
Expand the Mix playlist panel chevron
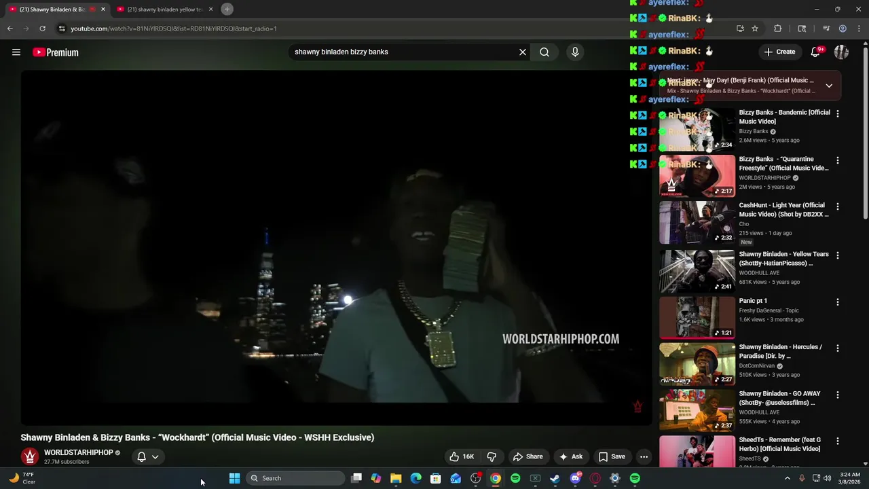click(x=829, y=86)
